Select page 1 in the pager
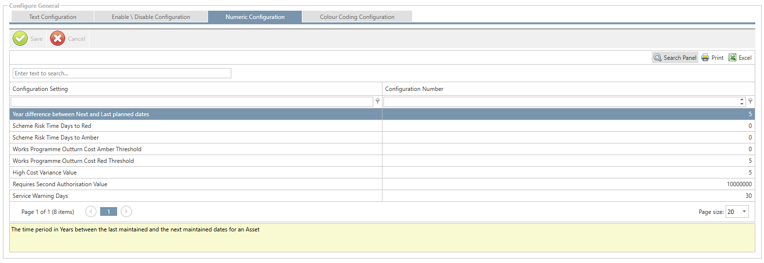 click(108, 211)
